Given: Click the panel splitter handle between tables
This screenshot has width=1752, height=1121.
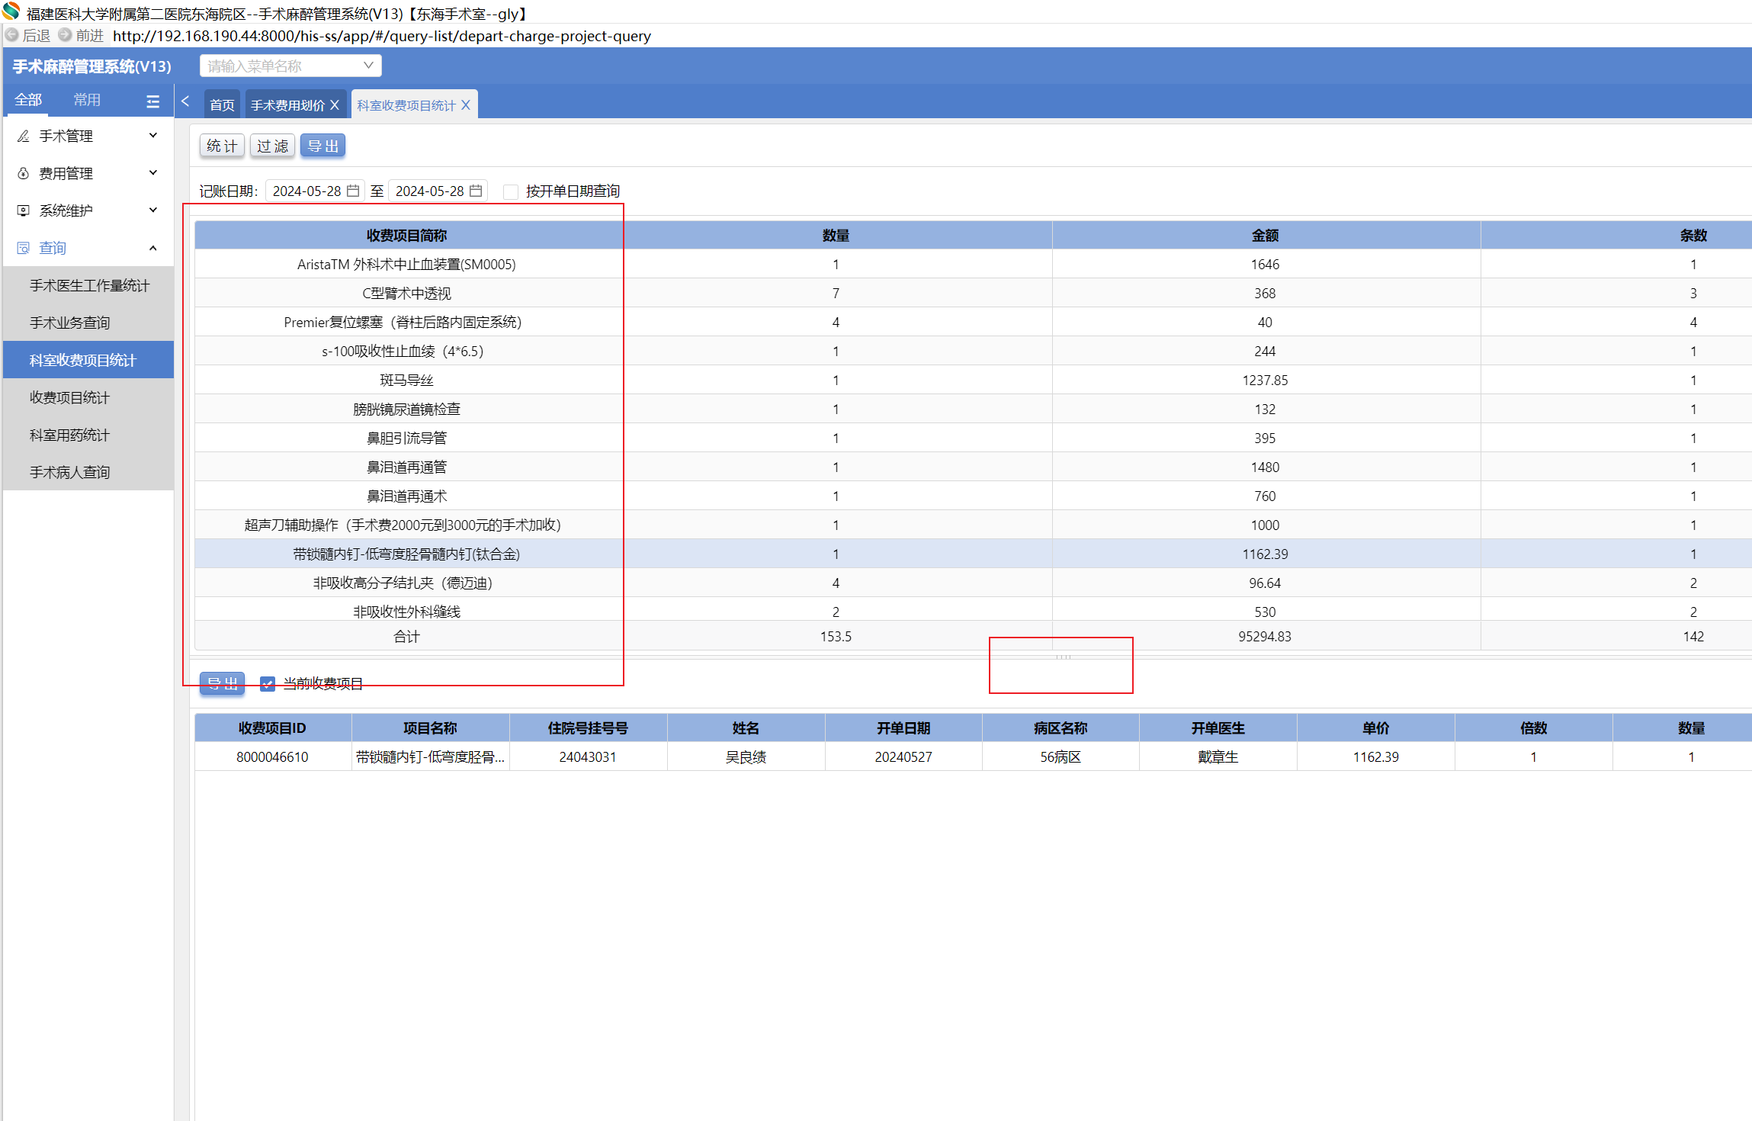Looking at the screenshot, I should click(x=1063, y=657).
